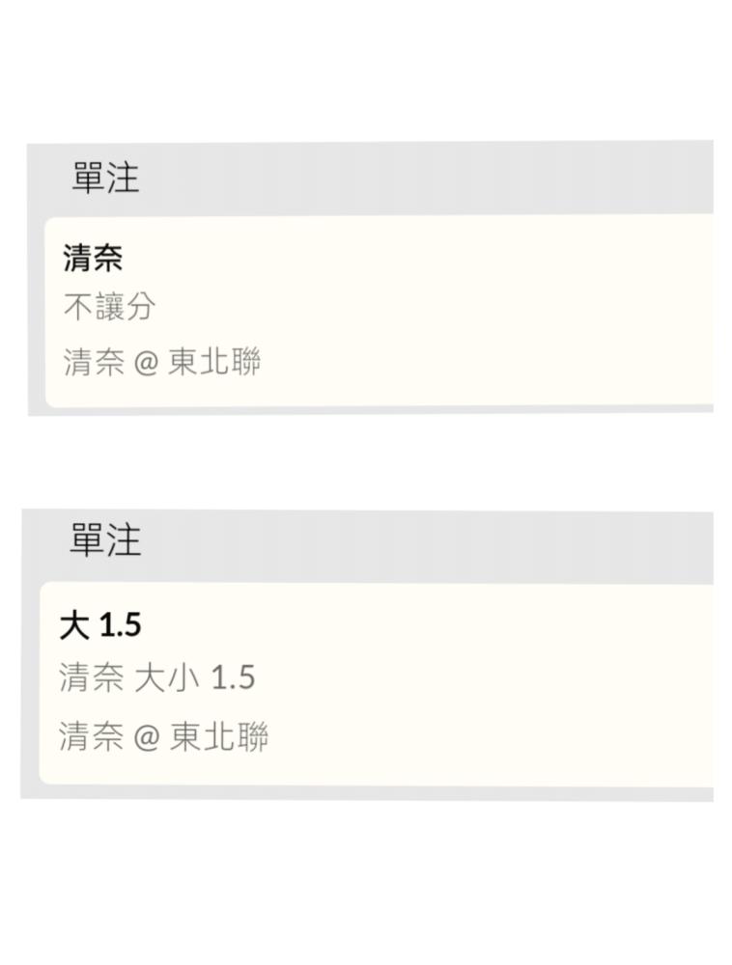The image size is (732, 965).
Task: Click the @ symbol in the 大 1.5 card matchup
Action: click(146, 738)
